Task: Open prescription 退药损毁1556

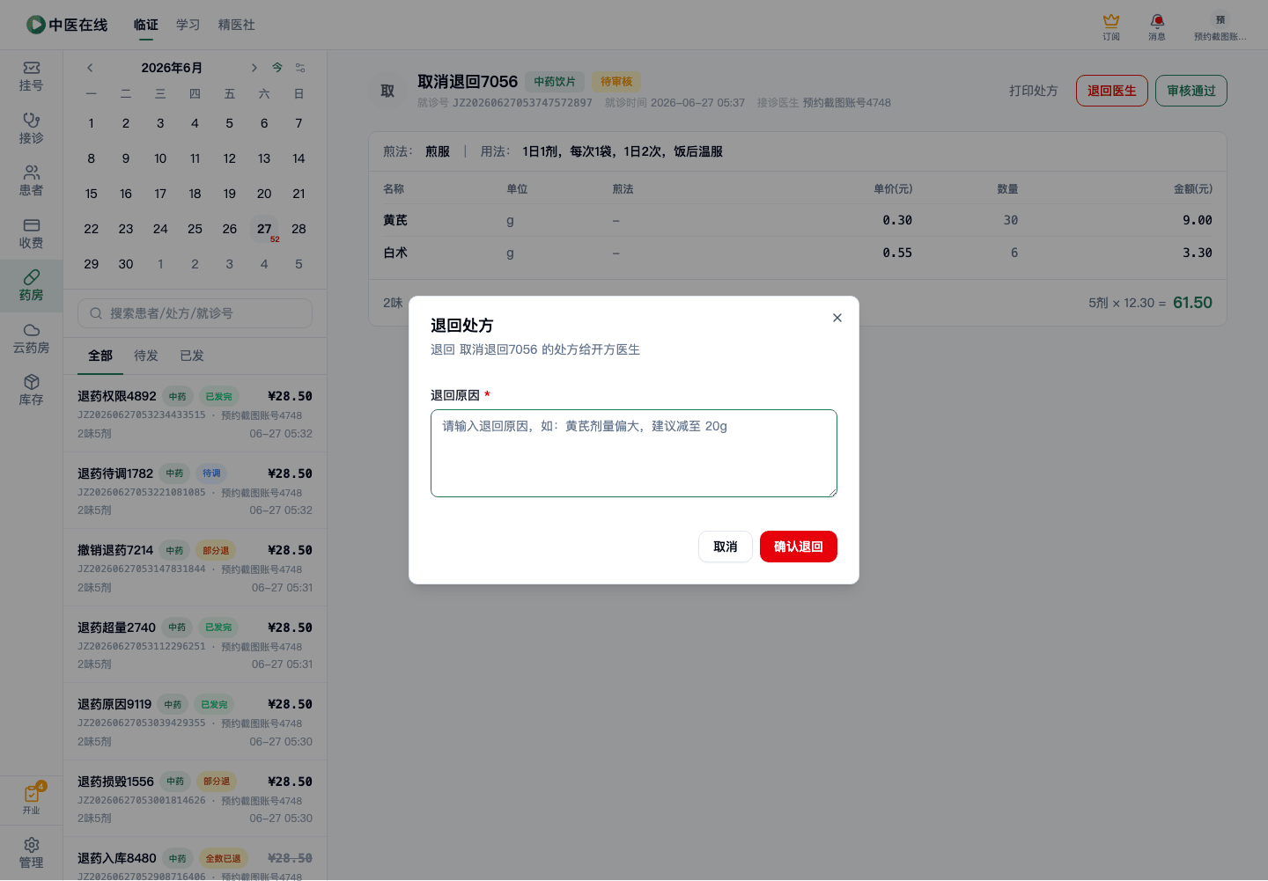Action: pos(195,799)
